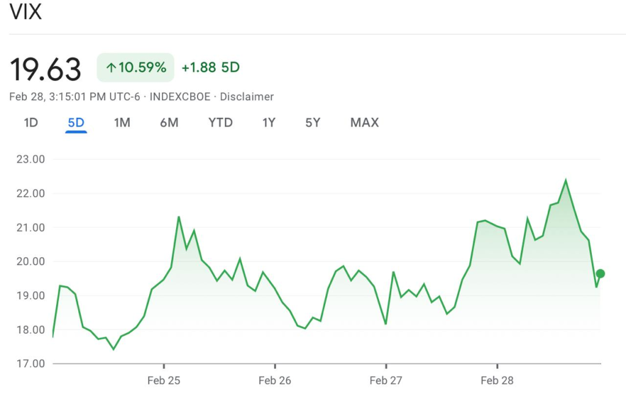Click the 19.63 price value
The image size is (626, 397).
46,69
